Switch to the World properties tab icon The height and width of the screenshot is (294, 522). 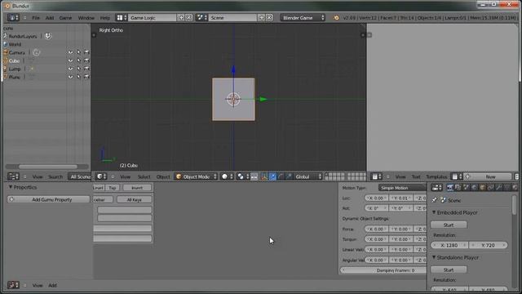point(475,188)
